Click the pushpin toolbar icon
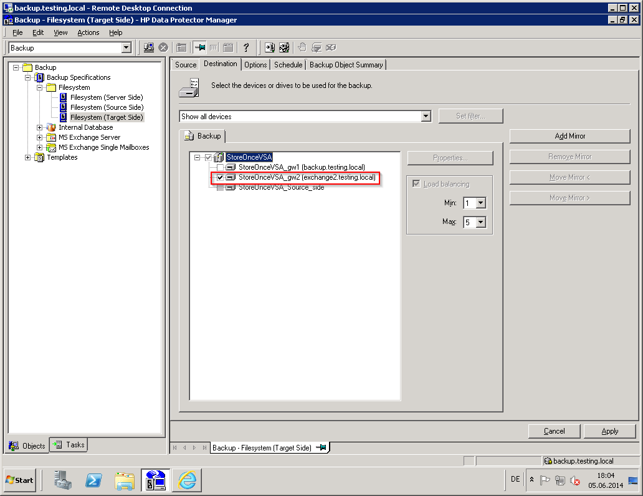 click(200, 47)
